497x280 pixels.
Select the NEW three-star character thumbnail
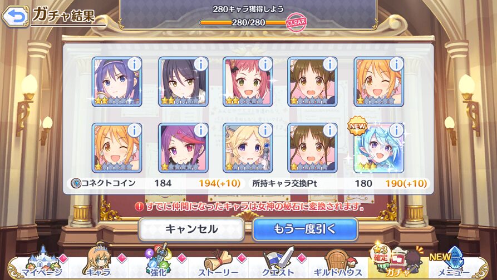click(379, 148)
